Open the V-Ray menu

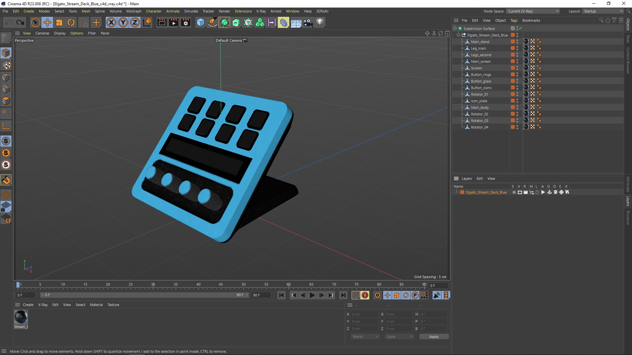(261, 11)
